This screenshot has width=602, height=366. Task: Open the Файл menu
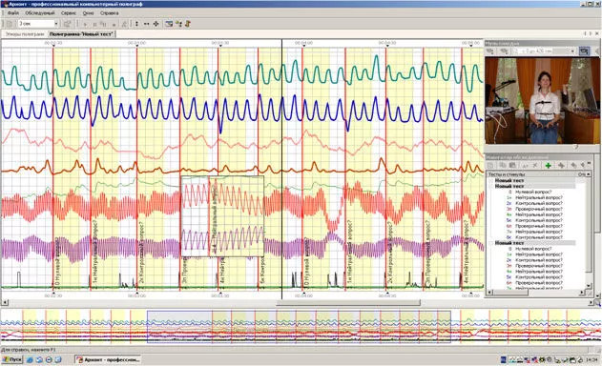[13, 13]
